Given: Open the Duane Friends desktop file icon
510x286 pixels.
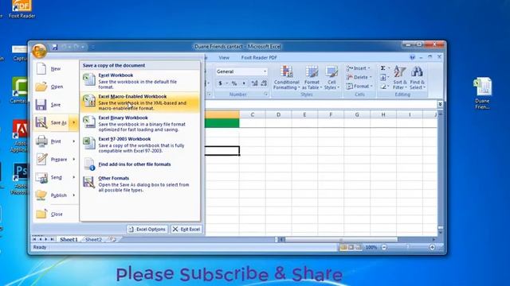Looking at the screenshot, I should tap(482, 93).
